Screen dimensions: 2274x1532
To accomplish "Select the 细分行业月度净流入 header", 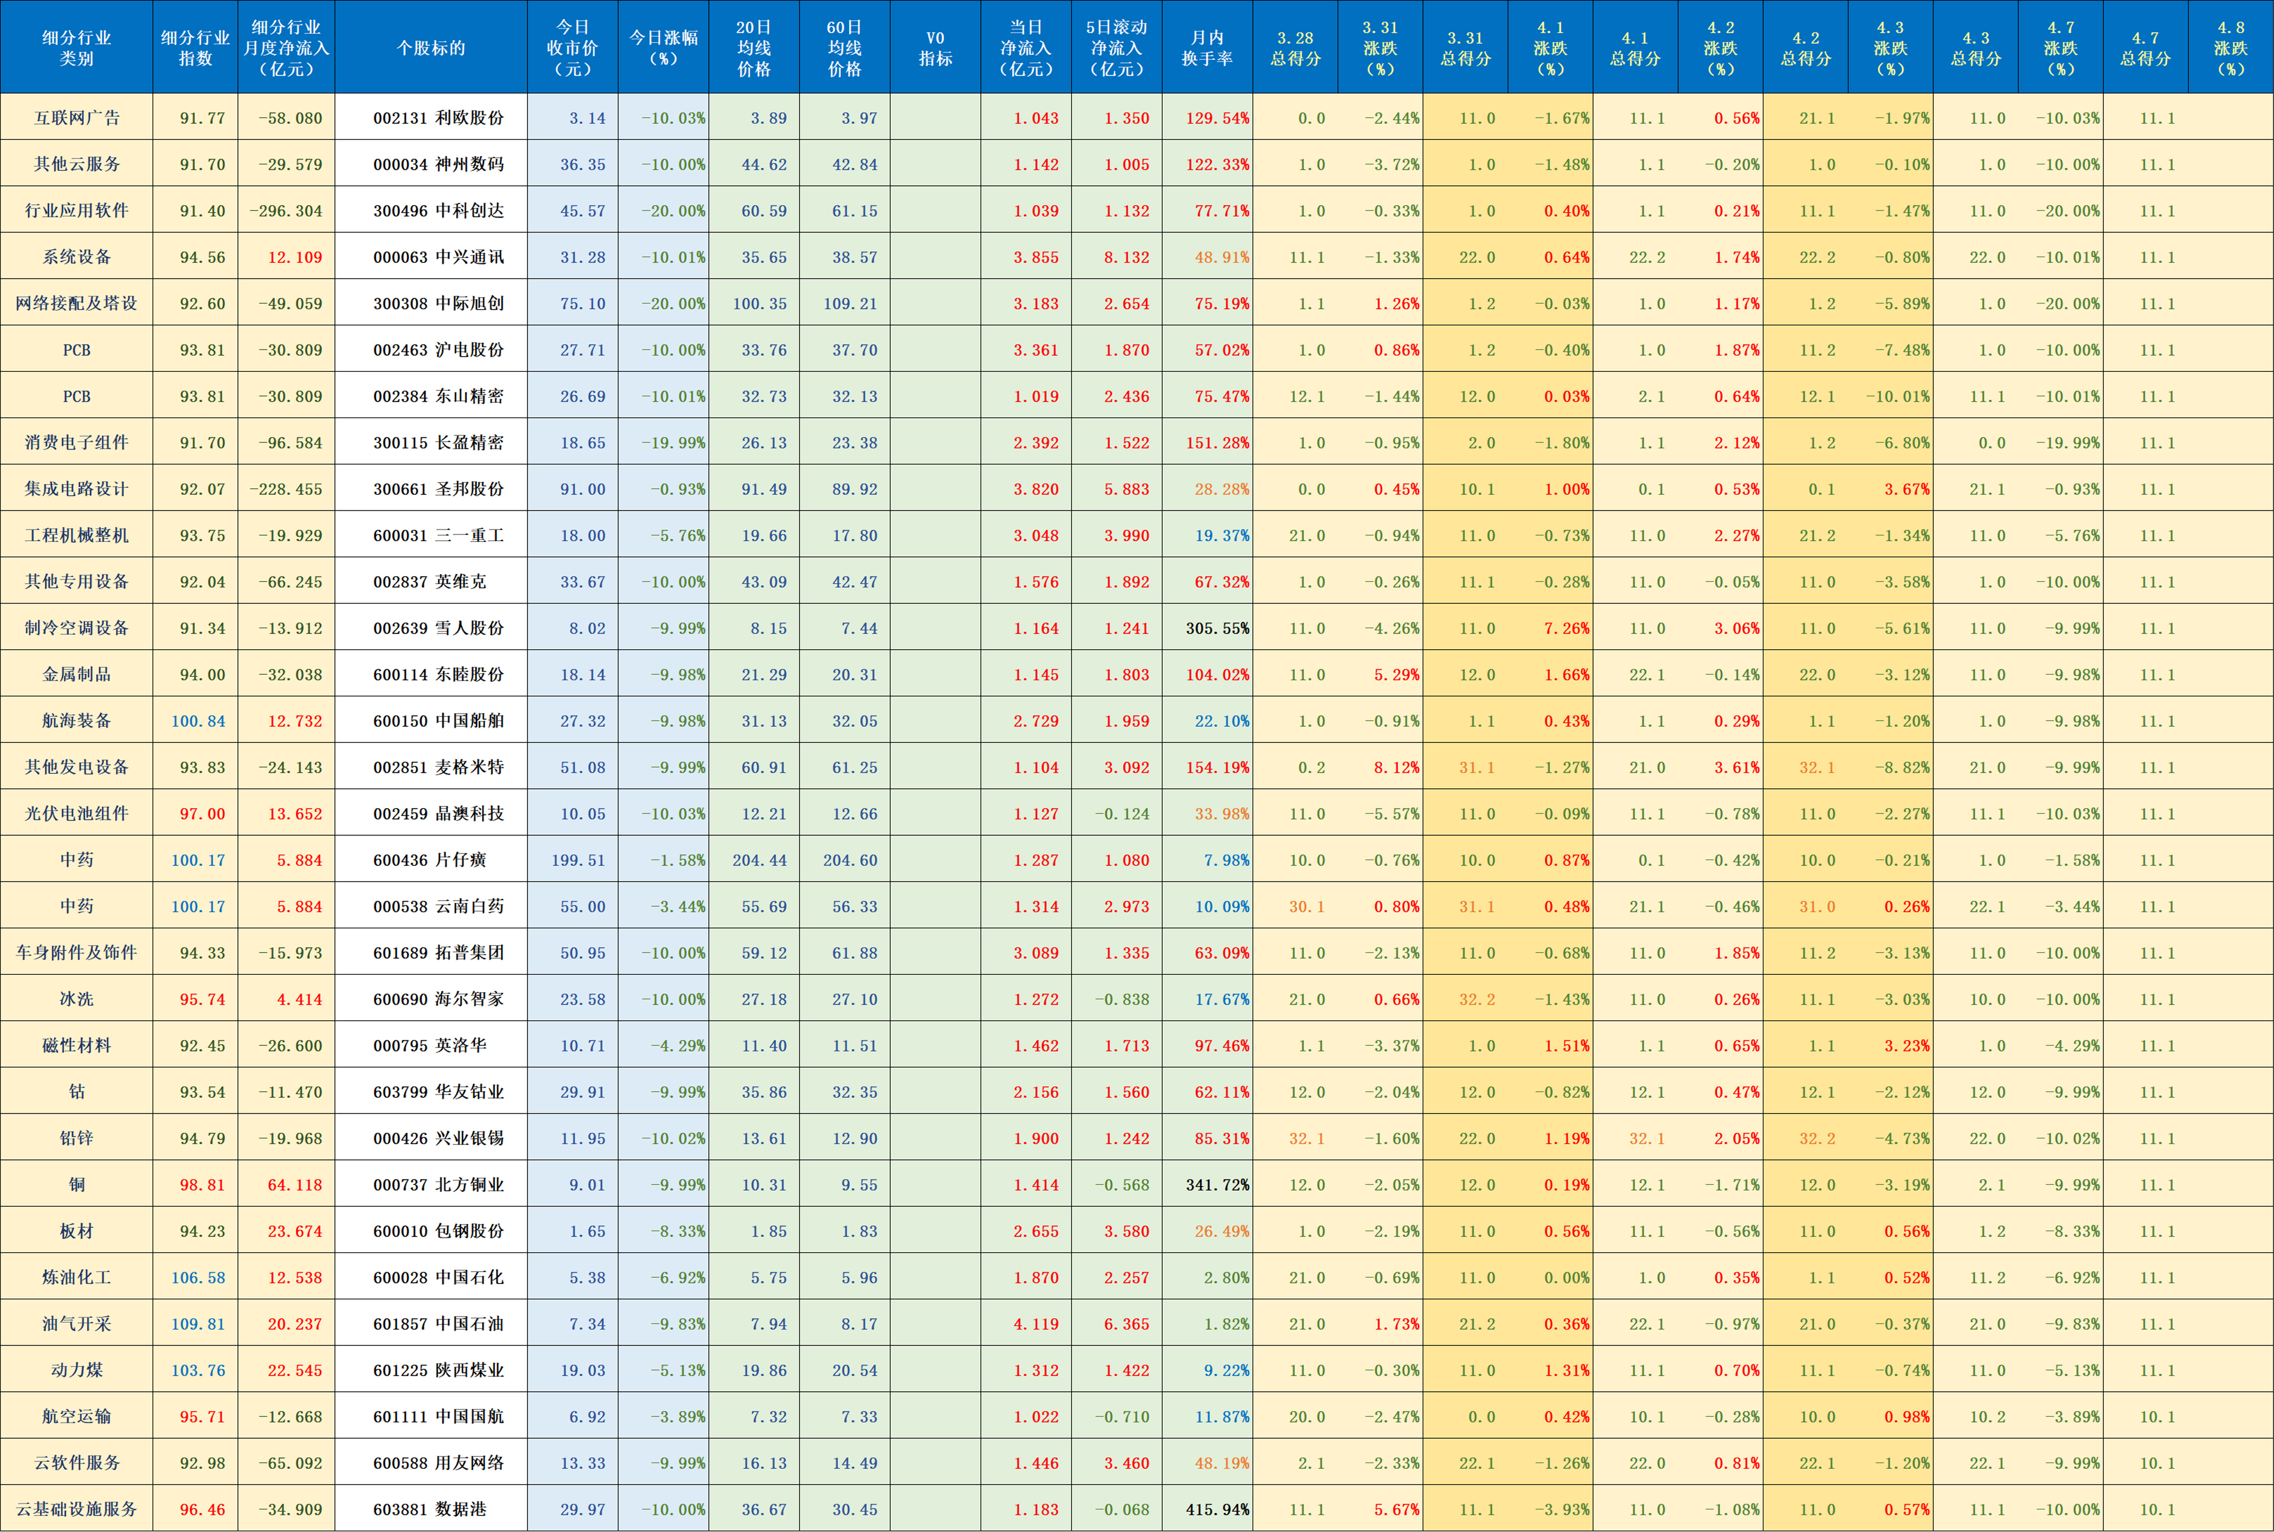I will pyautogui.click(x=286, y=48).
